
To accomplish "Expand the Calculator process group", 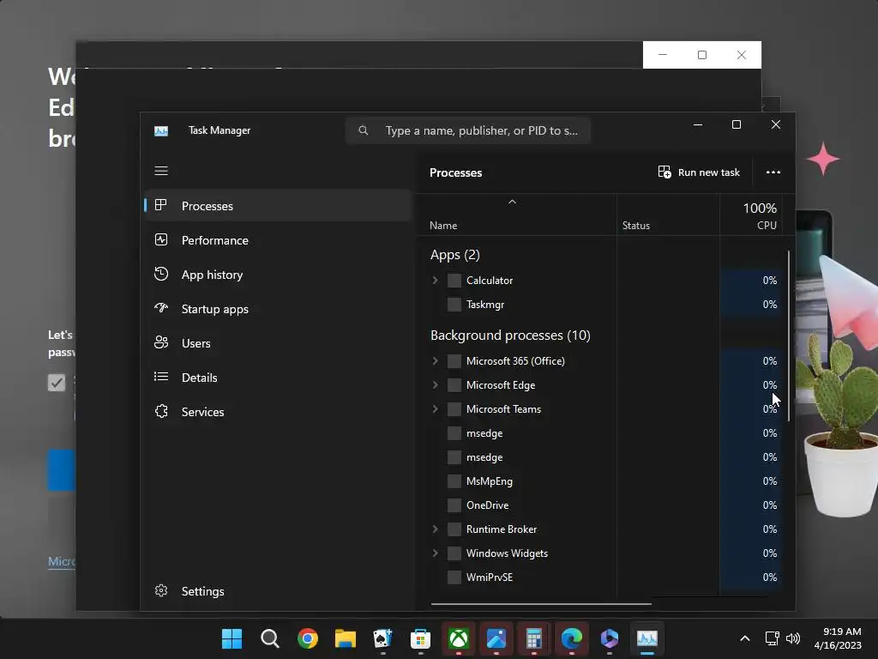I will pos(435,281).
